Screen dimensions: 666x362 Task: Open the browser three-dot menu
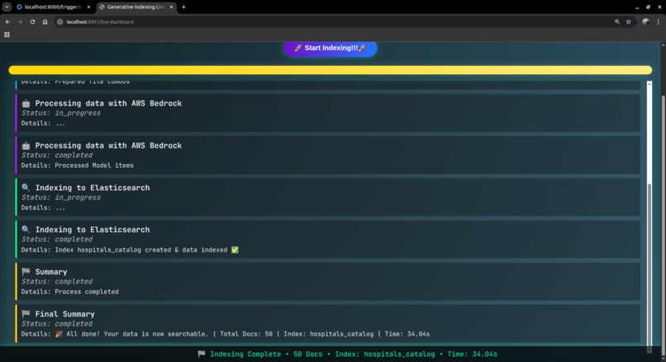point(659,21)
